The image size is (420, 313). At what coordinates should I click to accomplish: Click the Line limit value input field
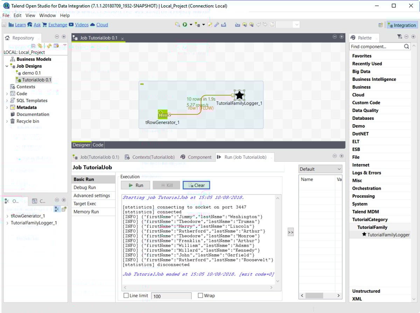[x=171, y=295]
